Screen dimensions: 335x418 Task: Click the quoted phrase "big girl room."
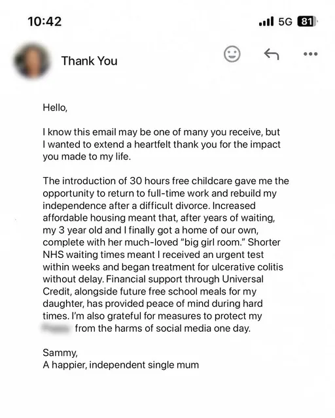click(213, 242)
